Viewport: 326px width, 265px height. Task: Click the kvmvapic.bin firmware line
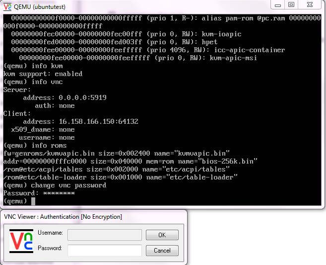(x=117, y=153)
